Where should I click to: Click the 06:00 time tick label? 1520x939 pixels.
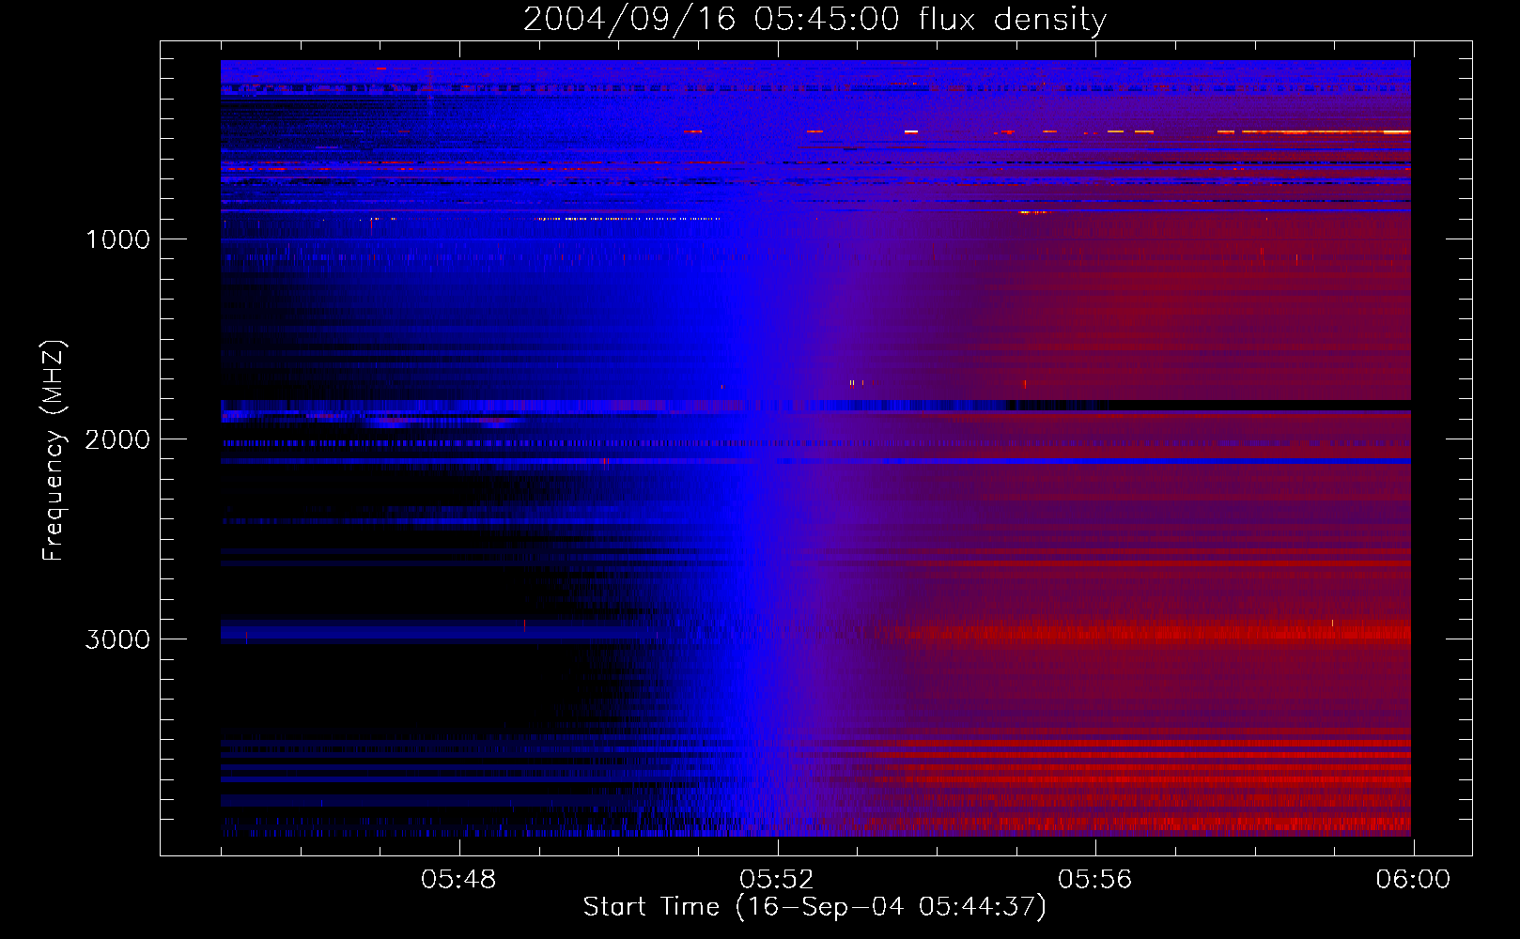click(x=1413, y=880)
